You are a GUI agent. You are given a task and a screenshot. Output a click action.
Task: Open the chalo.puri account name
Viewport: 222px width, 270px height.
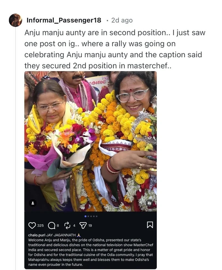[37, 235]
